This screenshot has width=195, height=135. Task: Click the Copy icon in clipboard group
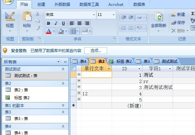37,21
